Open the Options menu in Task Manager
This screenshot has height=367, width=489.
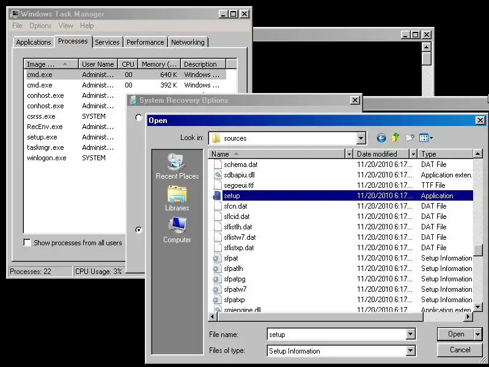point(40,26)
